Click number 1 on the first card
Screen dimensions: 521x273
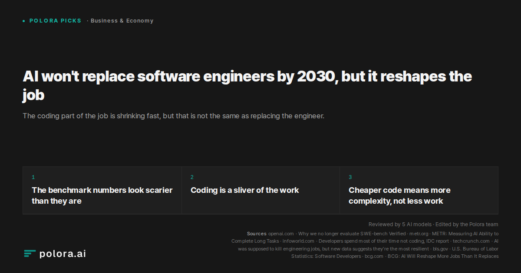point(33,177)
